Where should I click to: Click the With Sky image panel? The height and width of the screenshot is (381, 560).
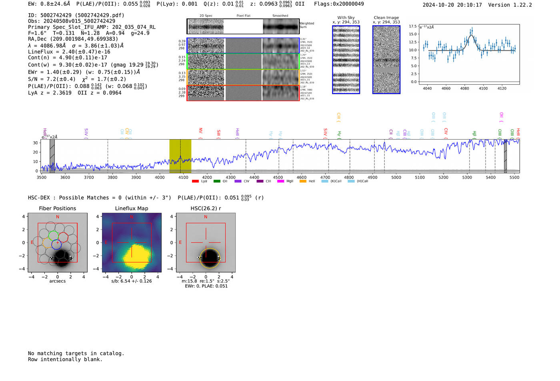(346, 60)
